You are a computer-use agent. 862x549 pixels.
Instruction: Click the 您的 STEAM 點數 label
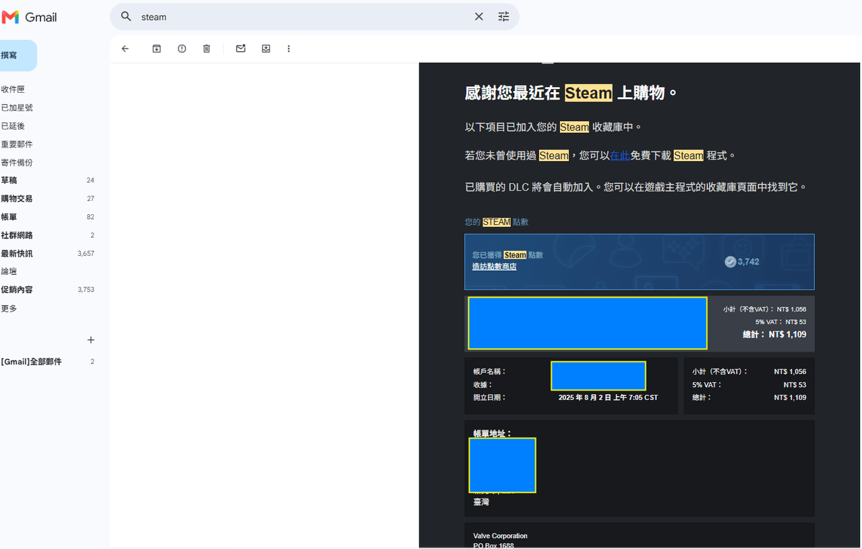(497, 222)
